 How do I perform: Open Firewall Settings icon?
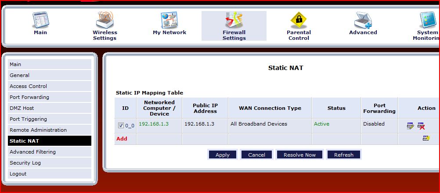coord(234,20)
